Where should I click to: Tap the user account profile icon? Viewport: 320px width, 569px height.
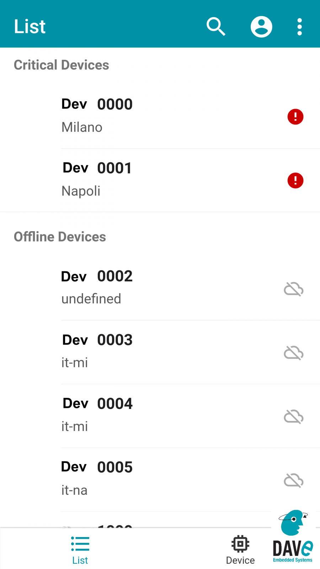point(261,27)
